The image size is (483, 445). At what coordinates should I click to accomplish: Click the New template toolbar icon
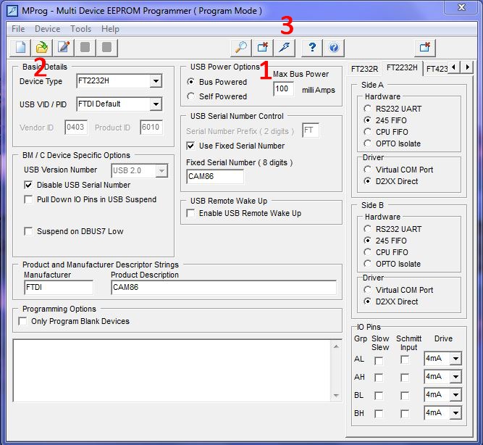point(20,48)
